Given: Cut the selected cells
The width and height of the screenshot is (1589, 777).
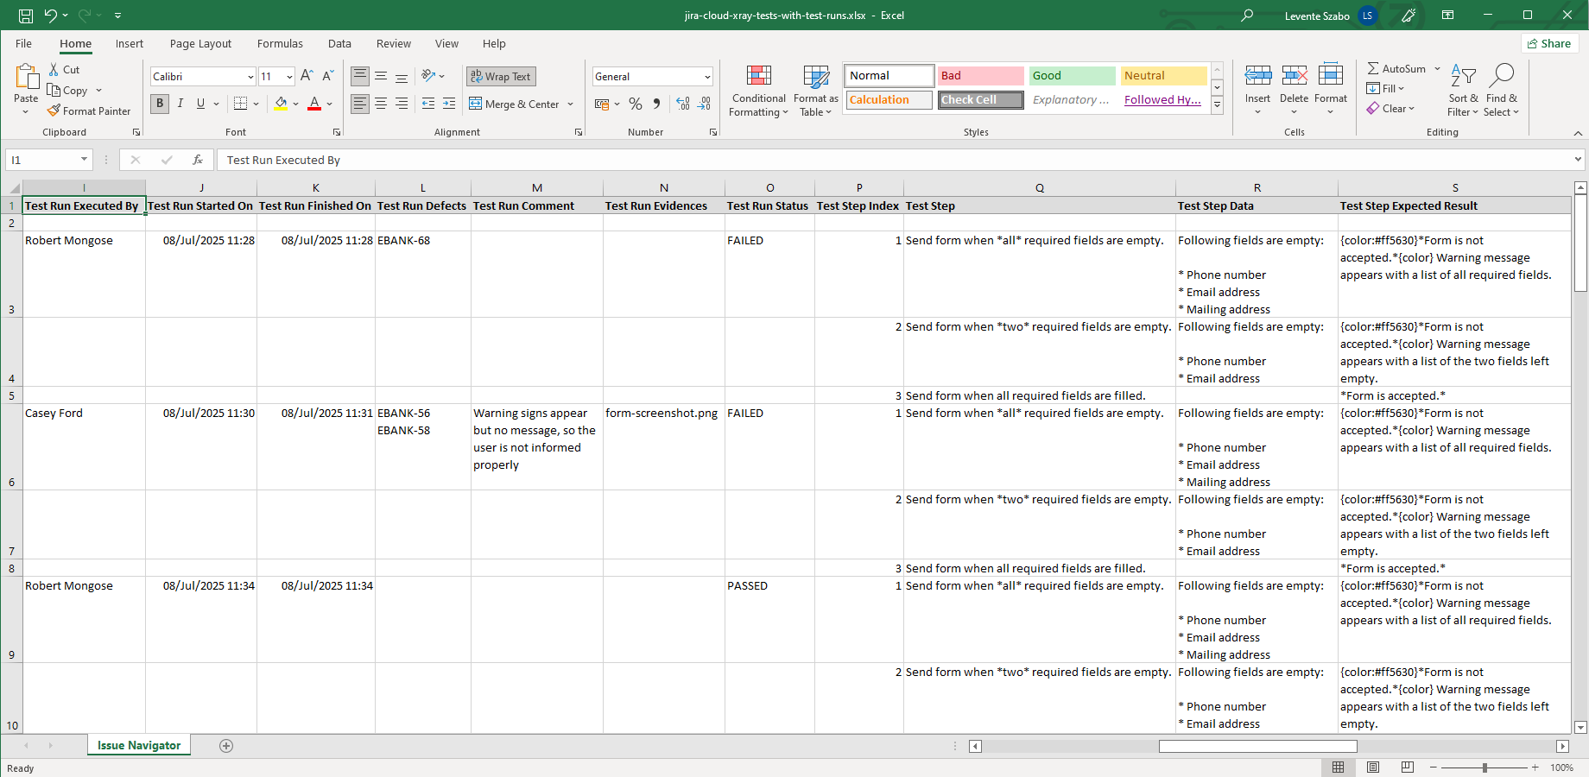Looking at the screenshot, I should (x=65, y=70).
